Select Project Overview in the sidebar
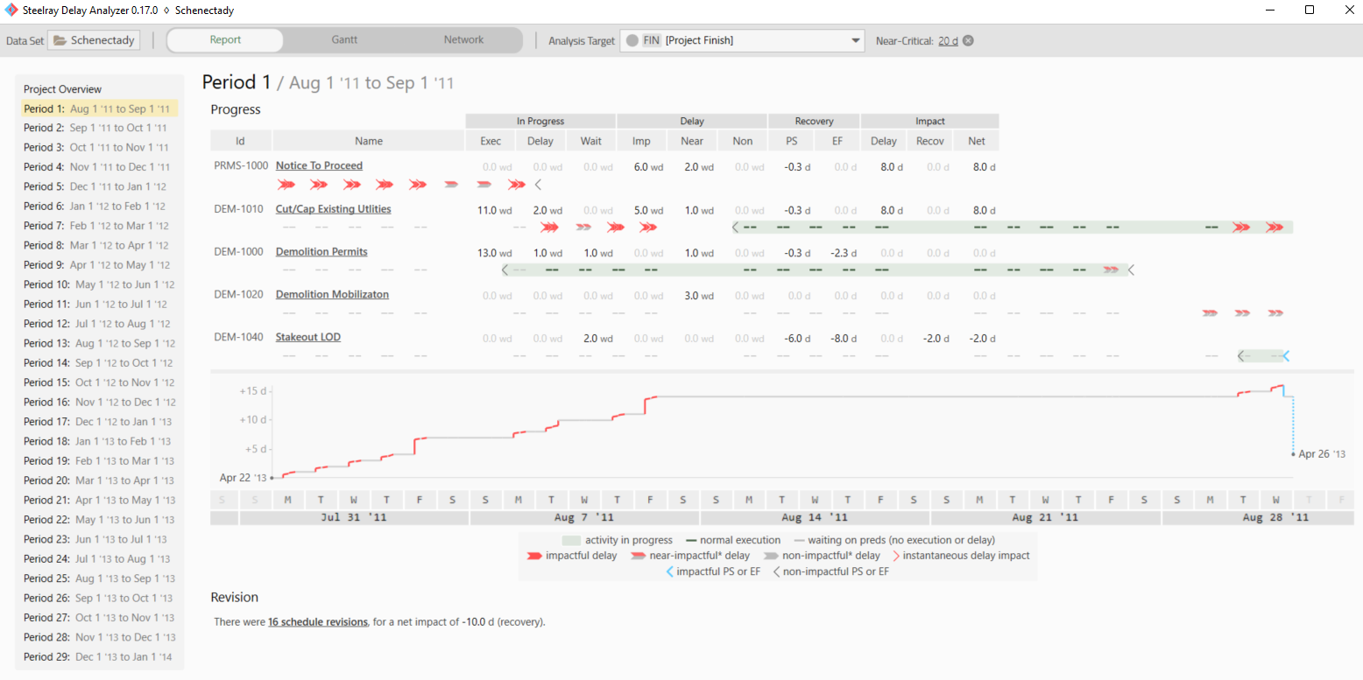Viewport: 1363px width, 680px height. [62, 89]
